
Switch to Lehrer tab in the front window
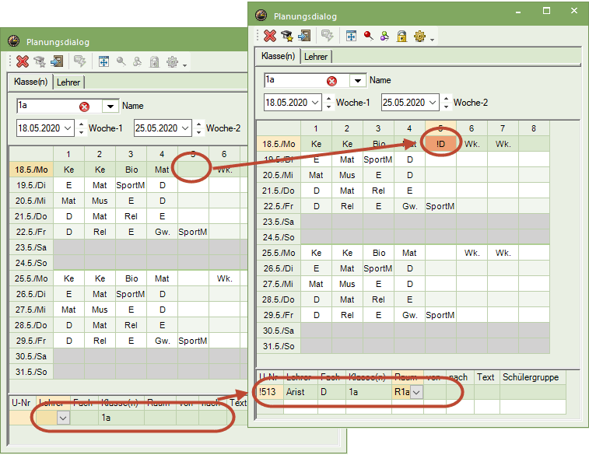click(x=316, y=57)
